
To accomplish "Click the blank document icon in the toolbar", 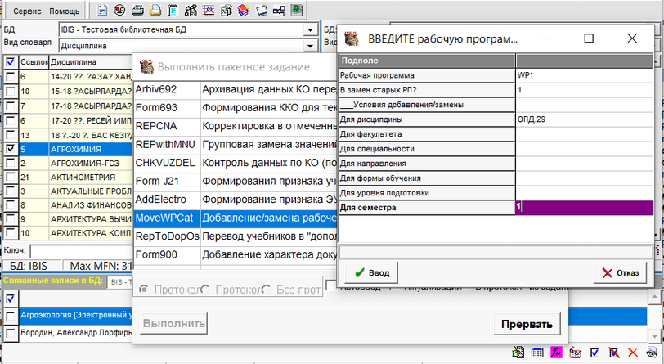I will 102,11.
